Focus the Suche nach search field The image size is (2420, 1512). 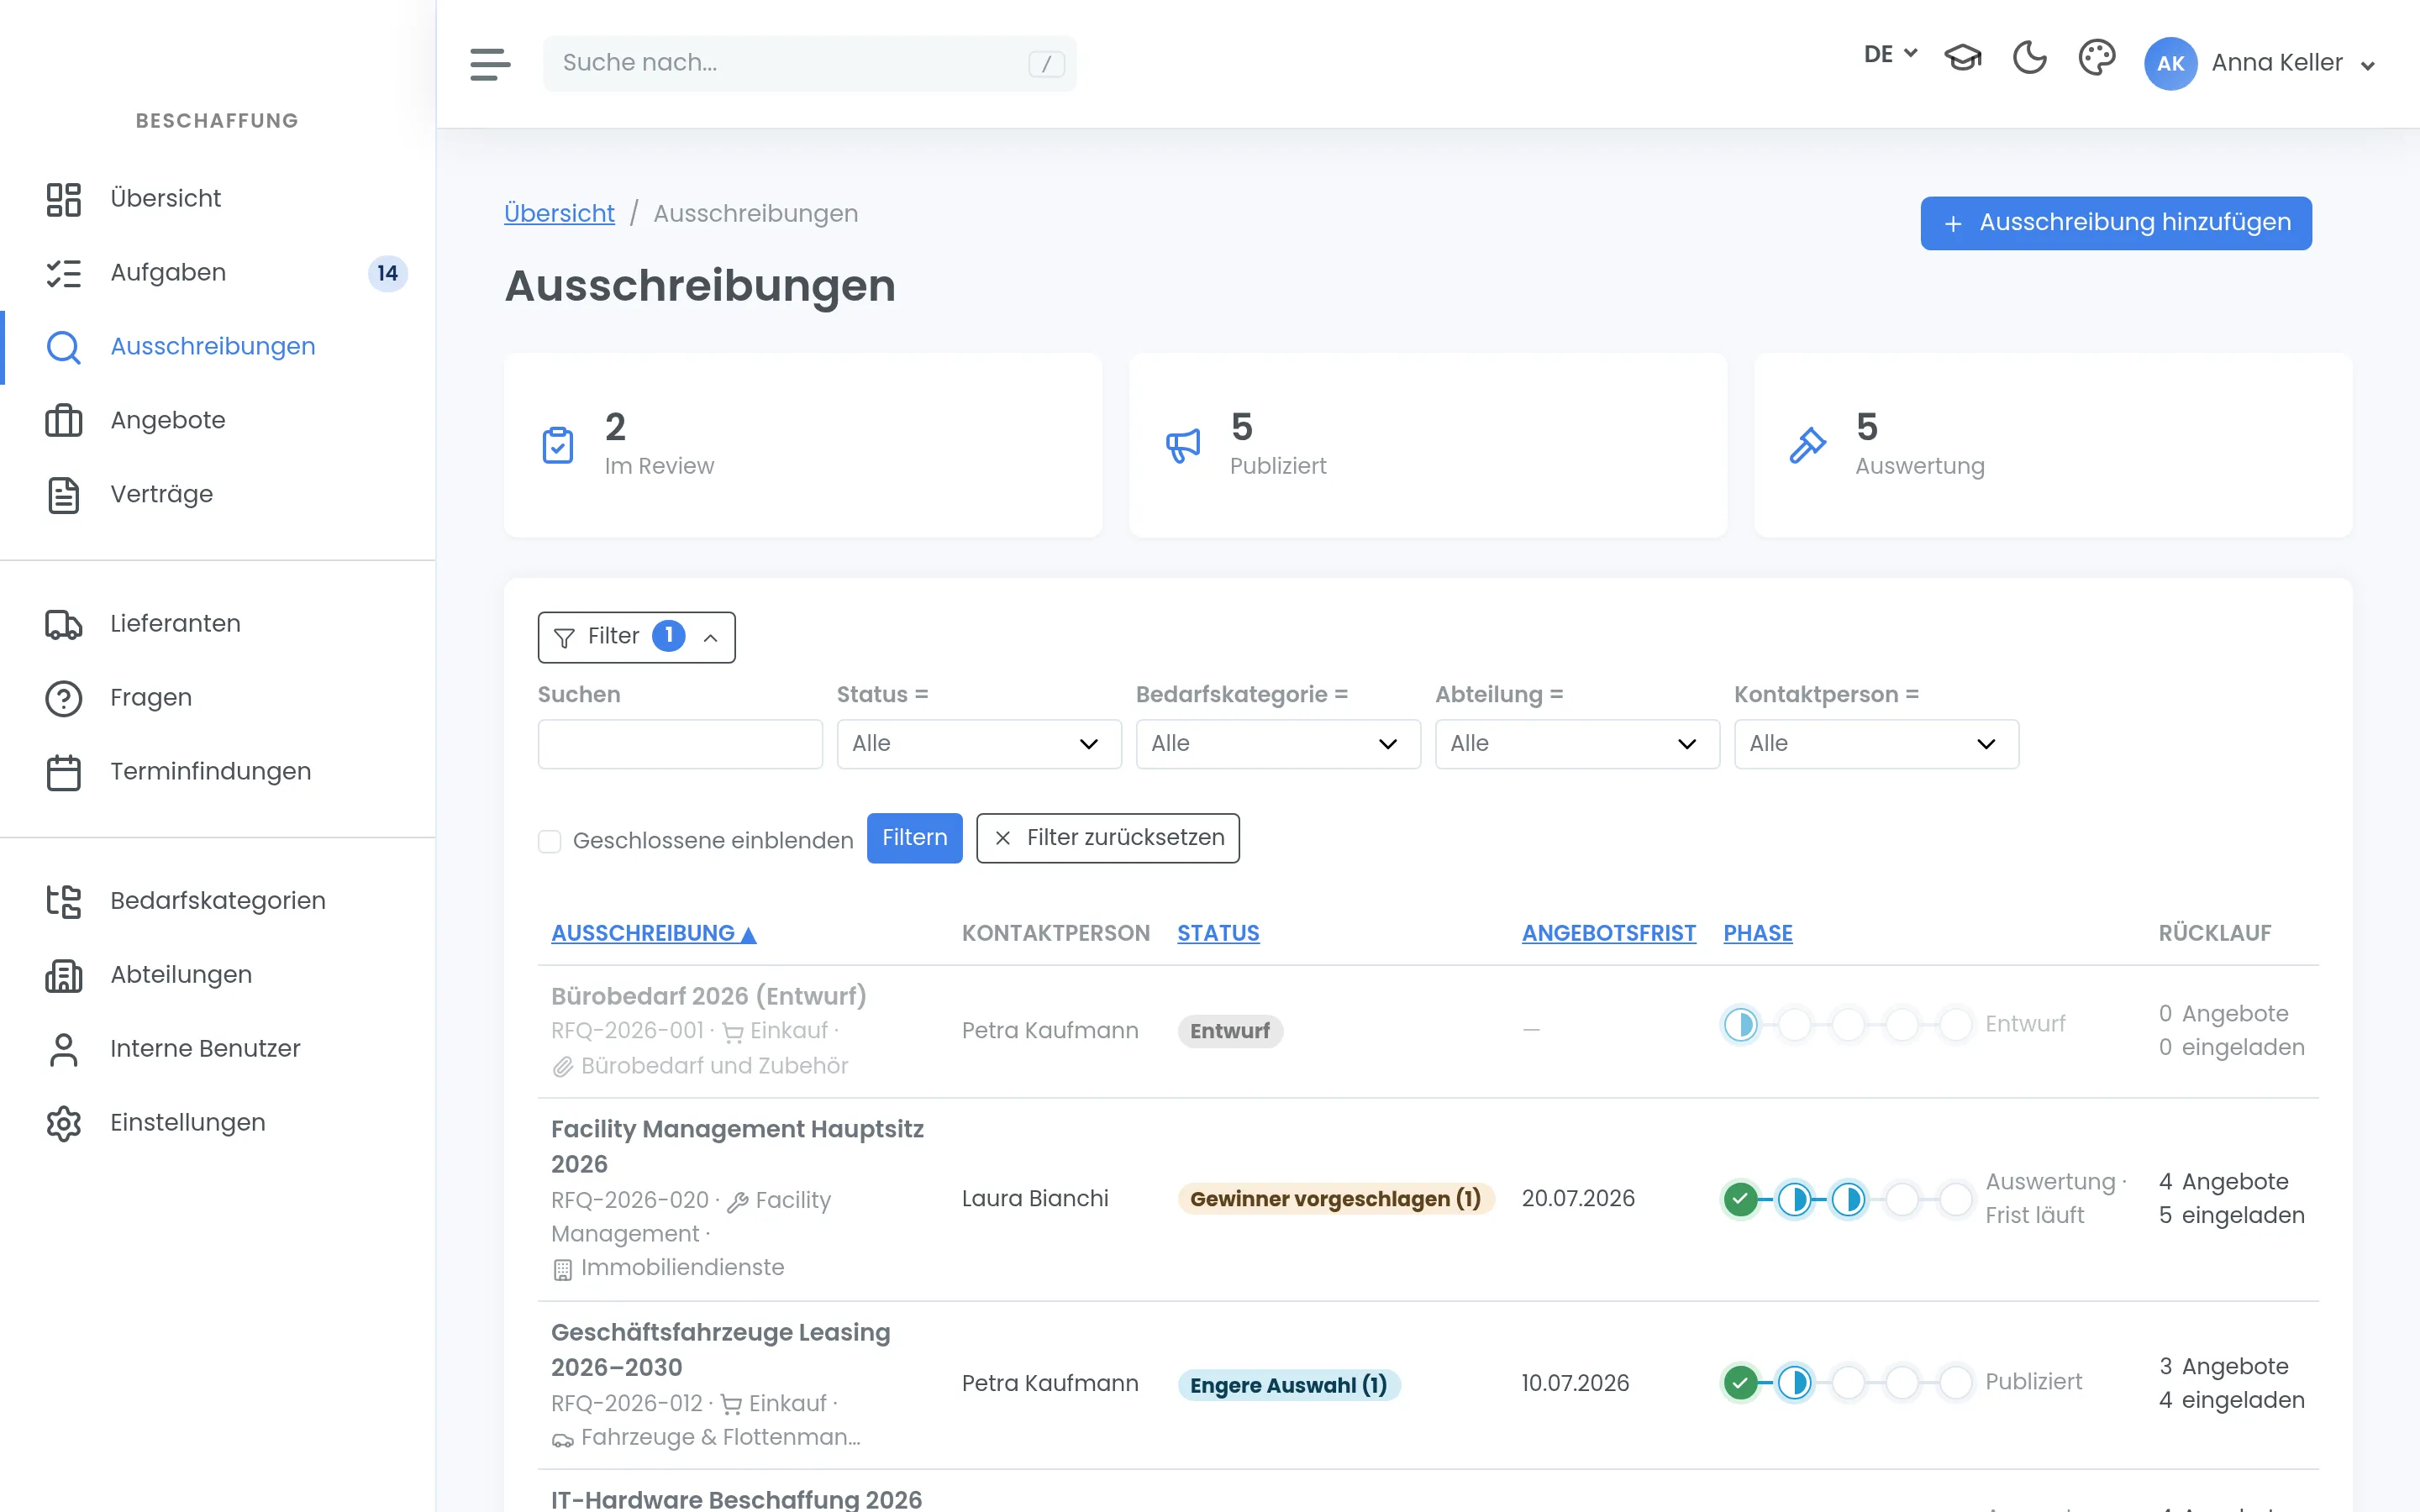809,63
